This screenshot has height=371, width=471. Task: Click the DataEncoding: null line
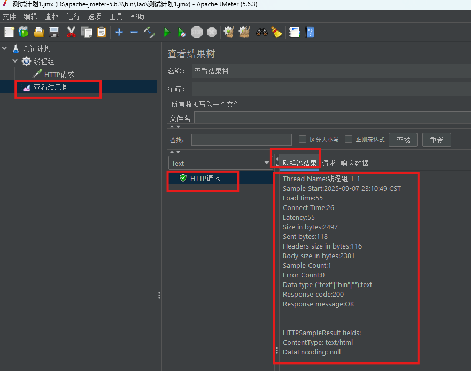pyautogui.click(x=312, y=352)
